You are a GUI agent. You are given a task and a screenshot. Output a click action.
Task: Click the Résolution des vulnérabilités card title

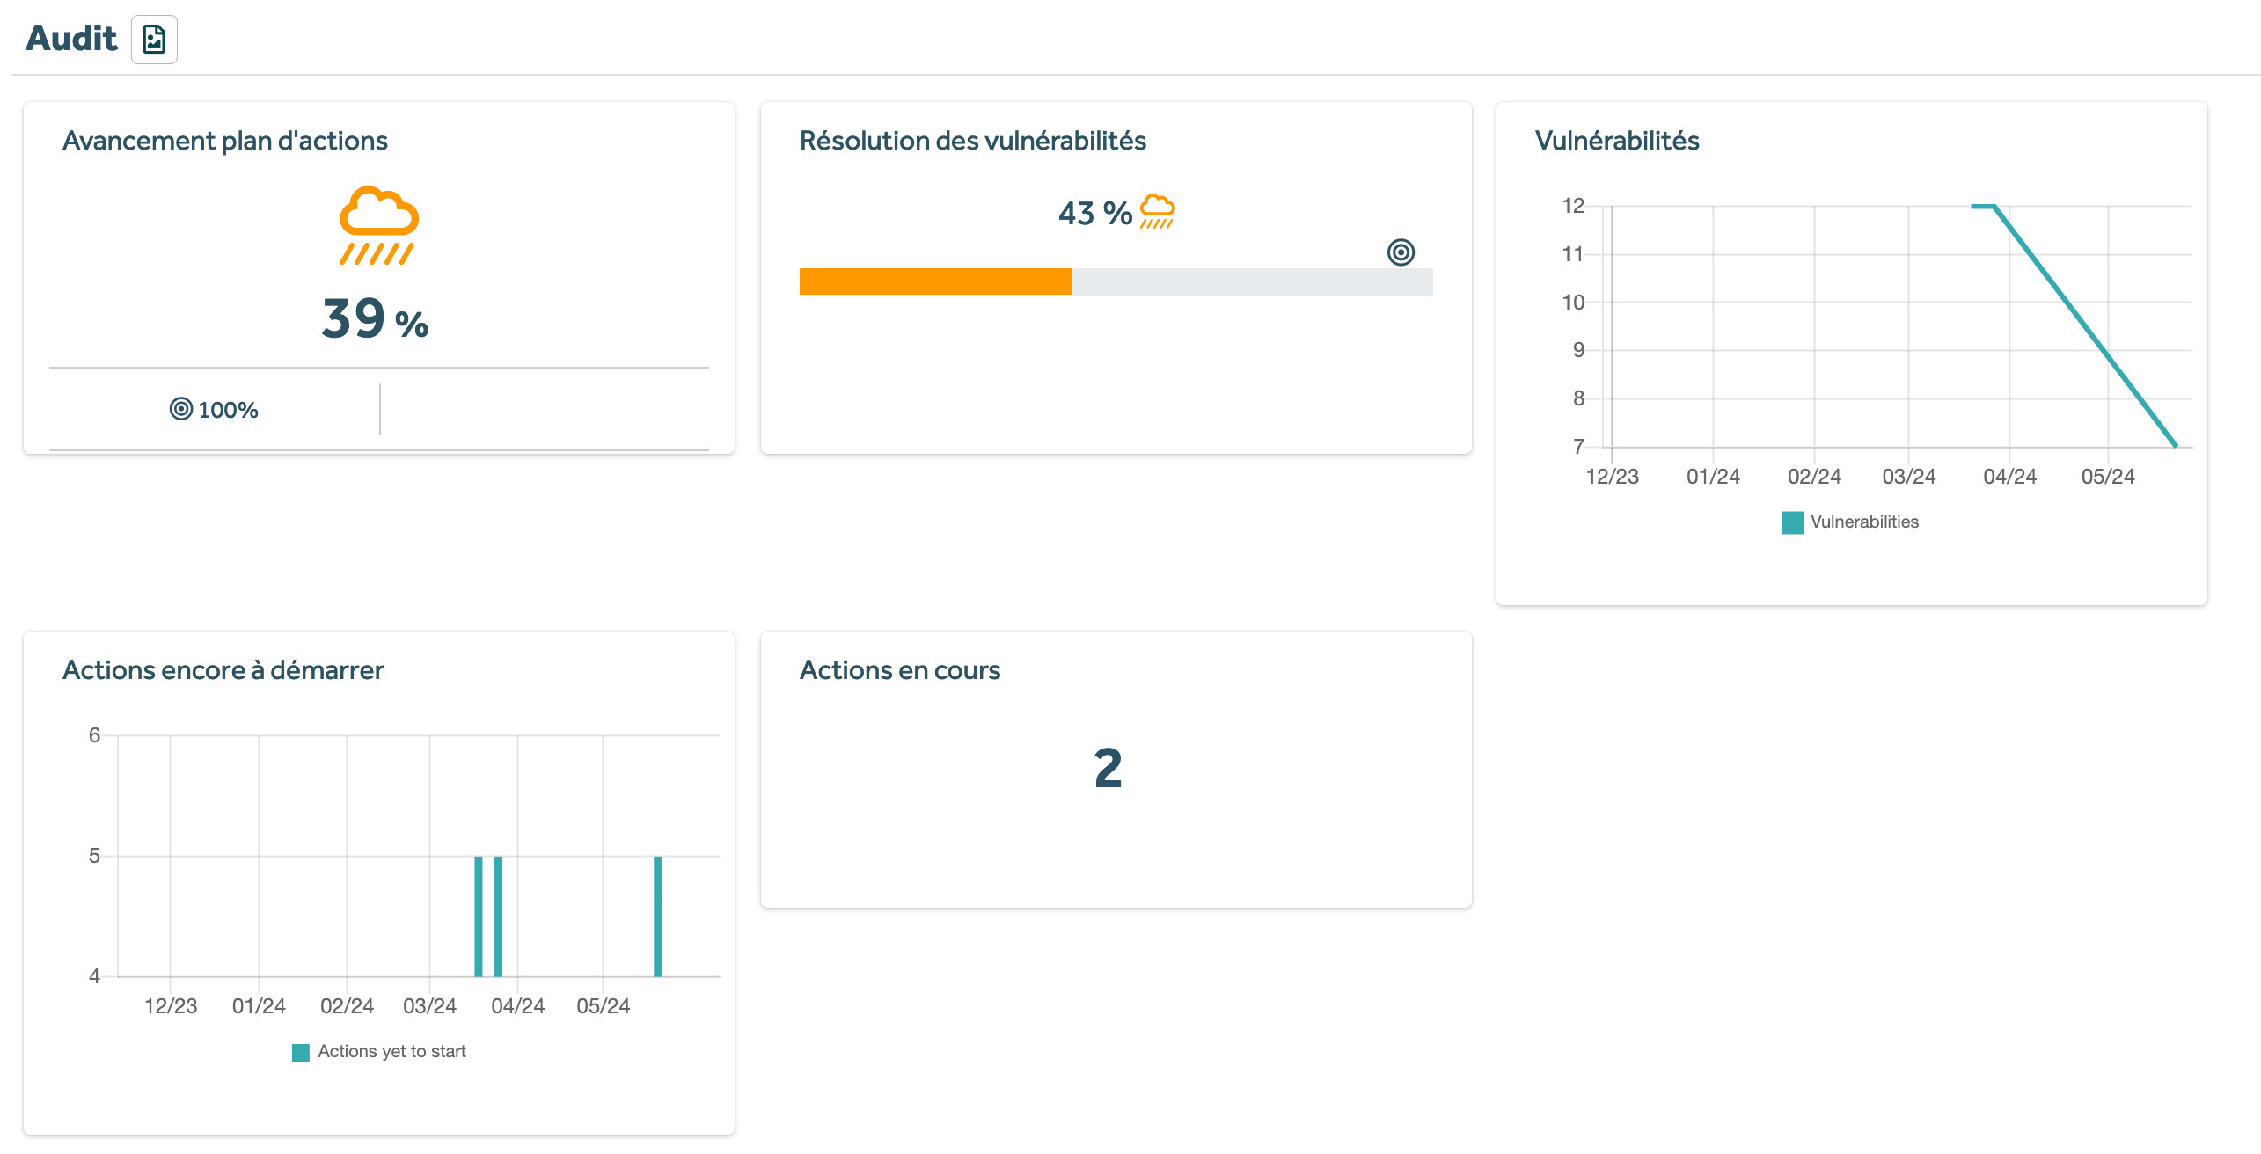click(972, 141)
